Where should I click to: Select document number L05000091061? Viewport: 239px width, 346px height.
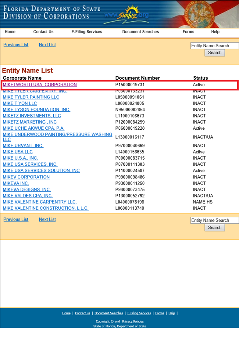tap(130, 97)
